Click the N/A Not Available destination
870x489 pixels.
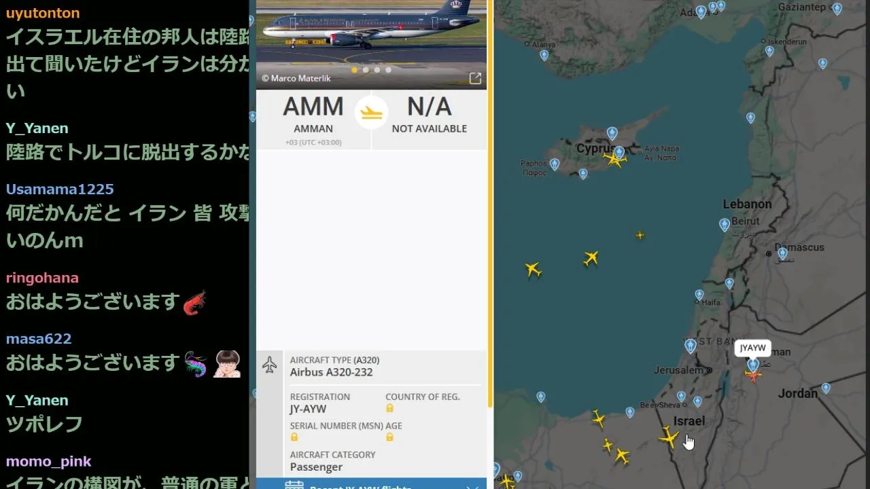point(430,115)
